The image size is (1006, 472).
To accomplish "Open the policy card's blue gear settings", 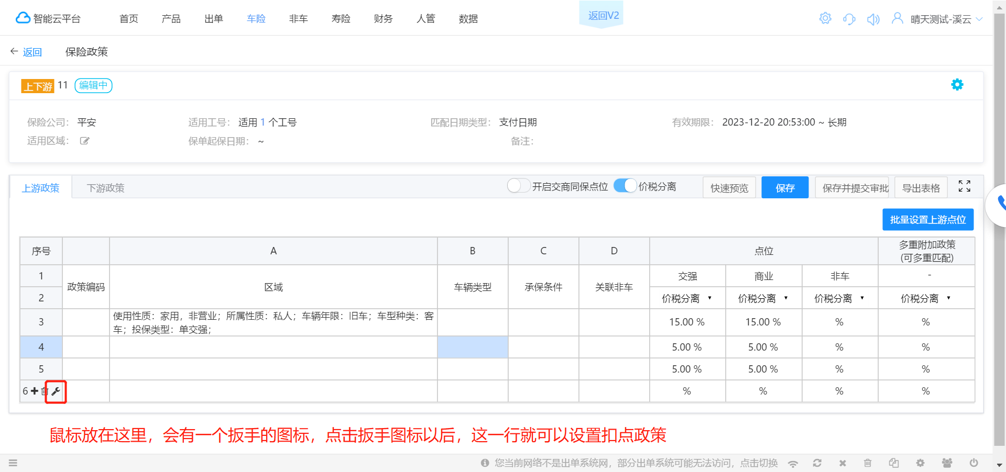I will coord(957,85).
